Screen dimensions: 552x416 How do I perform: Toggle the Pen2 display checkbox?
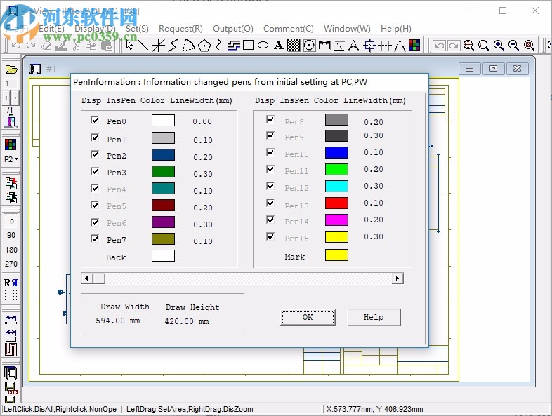click(95, 154)
